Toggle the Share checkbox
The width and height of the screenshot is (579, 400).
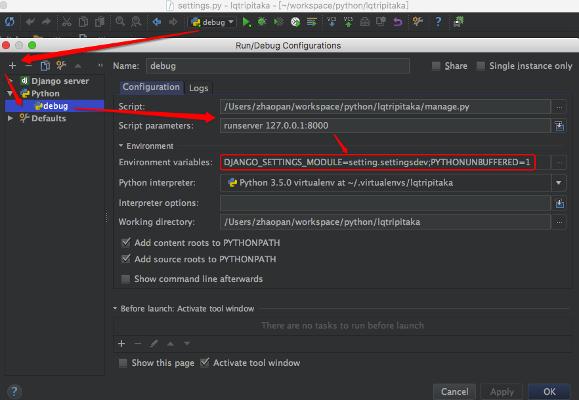pyautogui.click(x=436, y=66)
